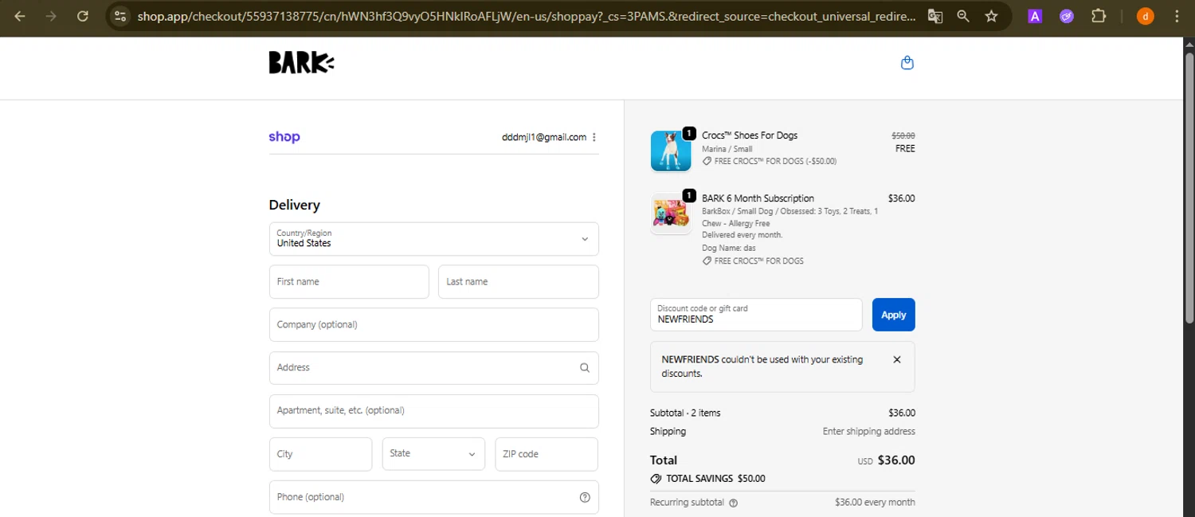Screen dimensions: 1195x517
Task: Click the '$36.00 every month' text
Action: click(875, 503)
